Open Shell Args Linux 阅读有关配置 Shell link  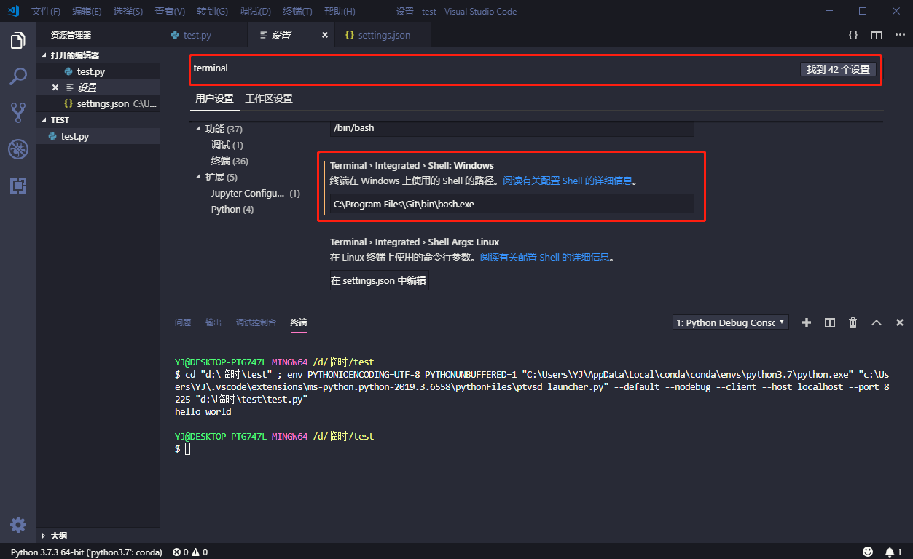click(544, 257)
